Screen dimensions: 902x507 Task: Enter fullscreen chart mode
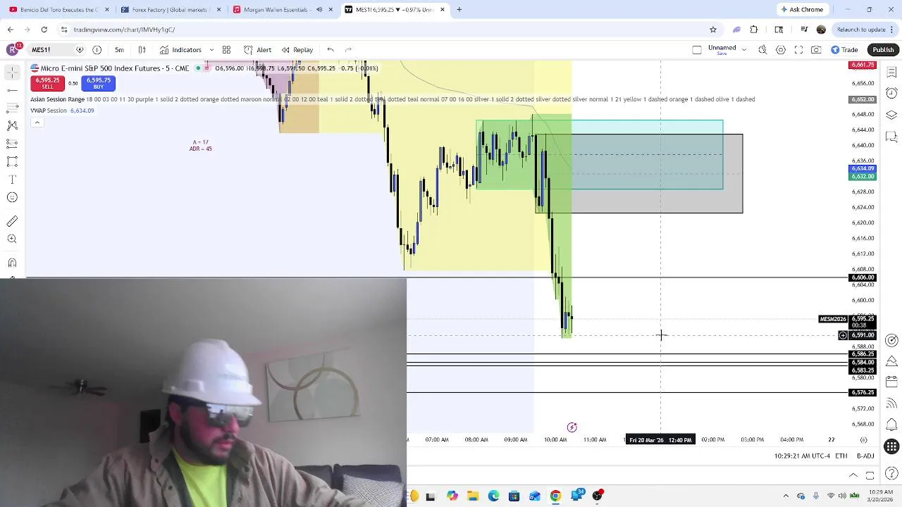point(798,50)
